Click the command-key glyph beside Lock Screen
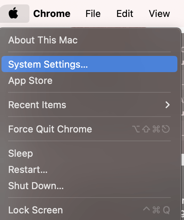 click(156, 210)
